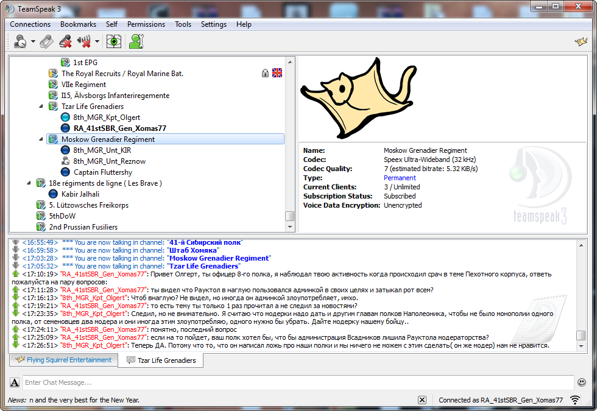This screenshot has width=597, height=411.
Task: Click the VIIe Regiment channel icon
Action: [54, 85]
